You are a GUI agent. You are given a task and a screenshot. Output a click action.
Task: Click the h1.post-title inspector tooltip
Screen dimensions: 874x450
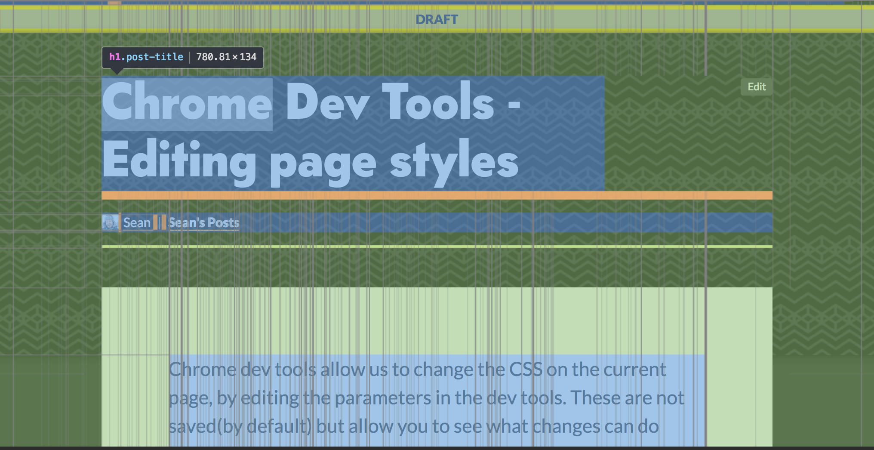tap(183, 57)
